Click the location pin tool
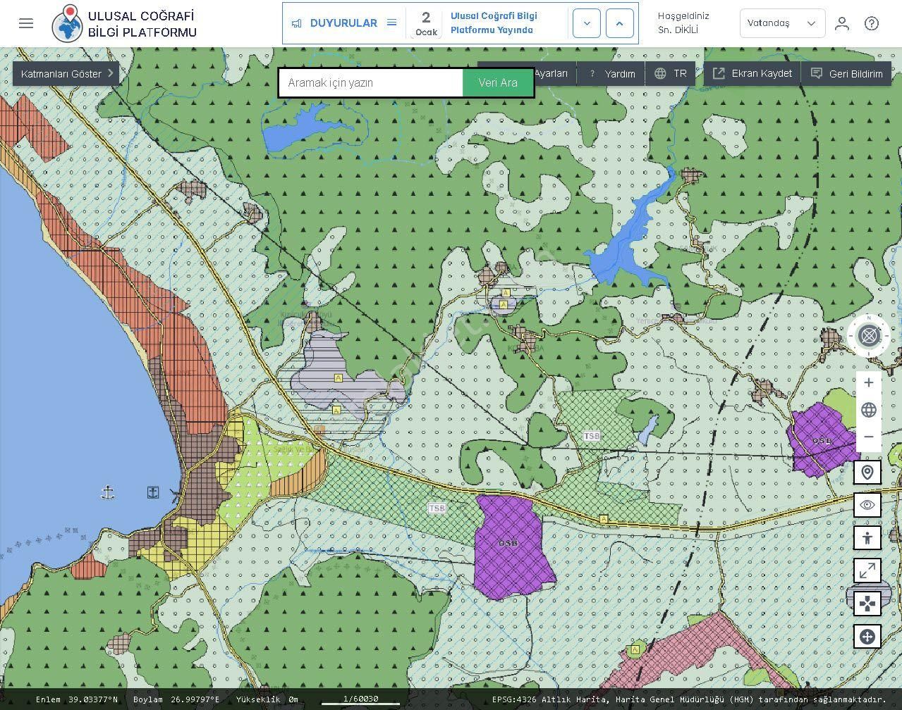The height and width of the screenshot is (710, 902). click(867, 472)
